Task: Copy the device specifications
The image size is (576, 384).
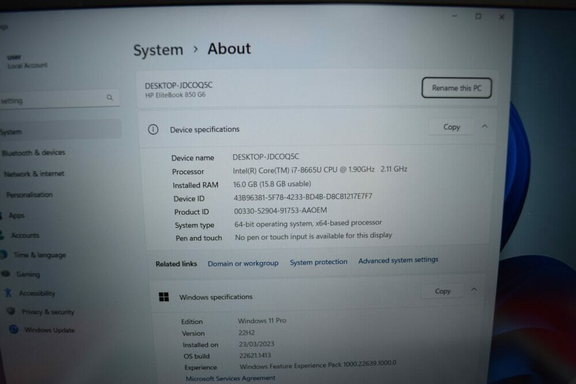Action: point(452,127)
